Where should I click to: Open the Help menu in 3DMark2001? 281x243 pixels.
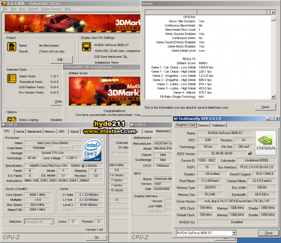point(68,9)
